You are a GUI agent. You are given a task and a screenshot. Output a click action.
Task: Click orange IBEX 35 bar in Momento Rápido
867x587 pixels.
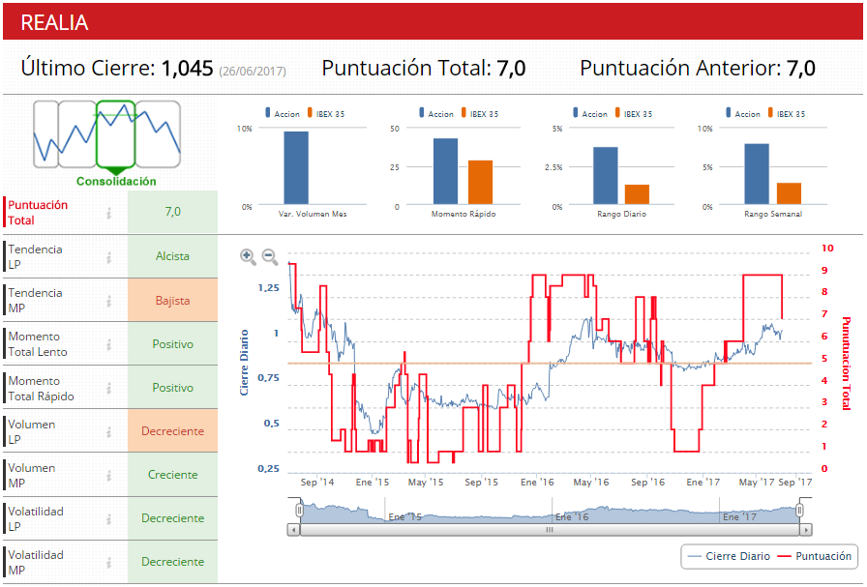[481, 183]
